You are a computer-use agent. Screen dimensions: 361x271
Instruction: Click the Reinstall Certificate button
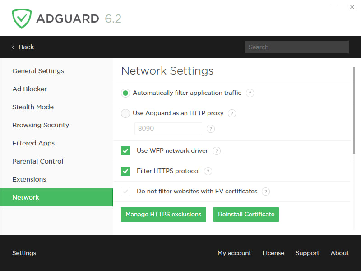[x=246, y=215]
